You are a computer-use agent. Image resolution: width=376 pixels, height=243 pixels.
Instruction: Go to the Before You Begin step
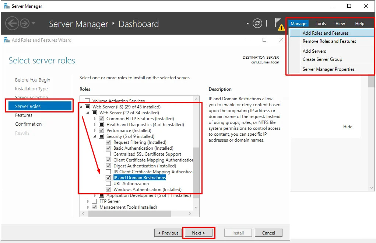point(33,80)
